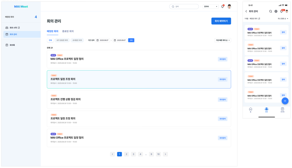This screenshot has height=168, width=292.
Task: Select the 내가 생성한 회의 filter chip
Action: point(62,40)
